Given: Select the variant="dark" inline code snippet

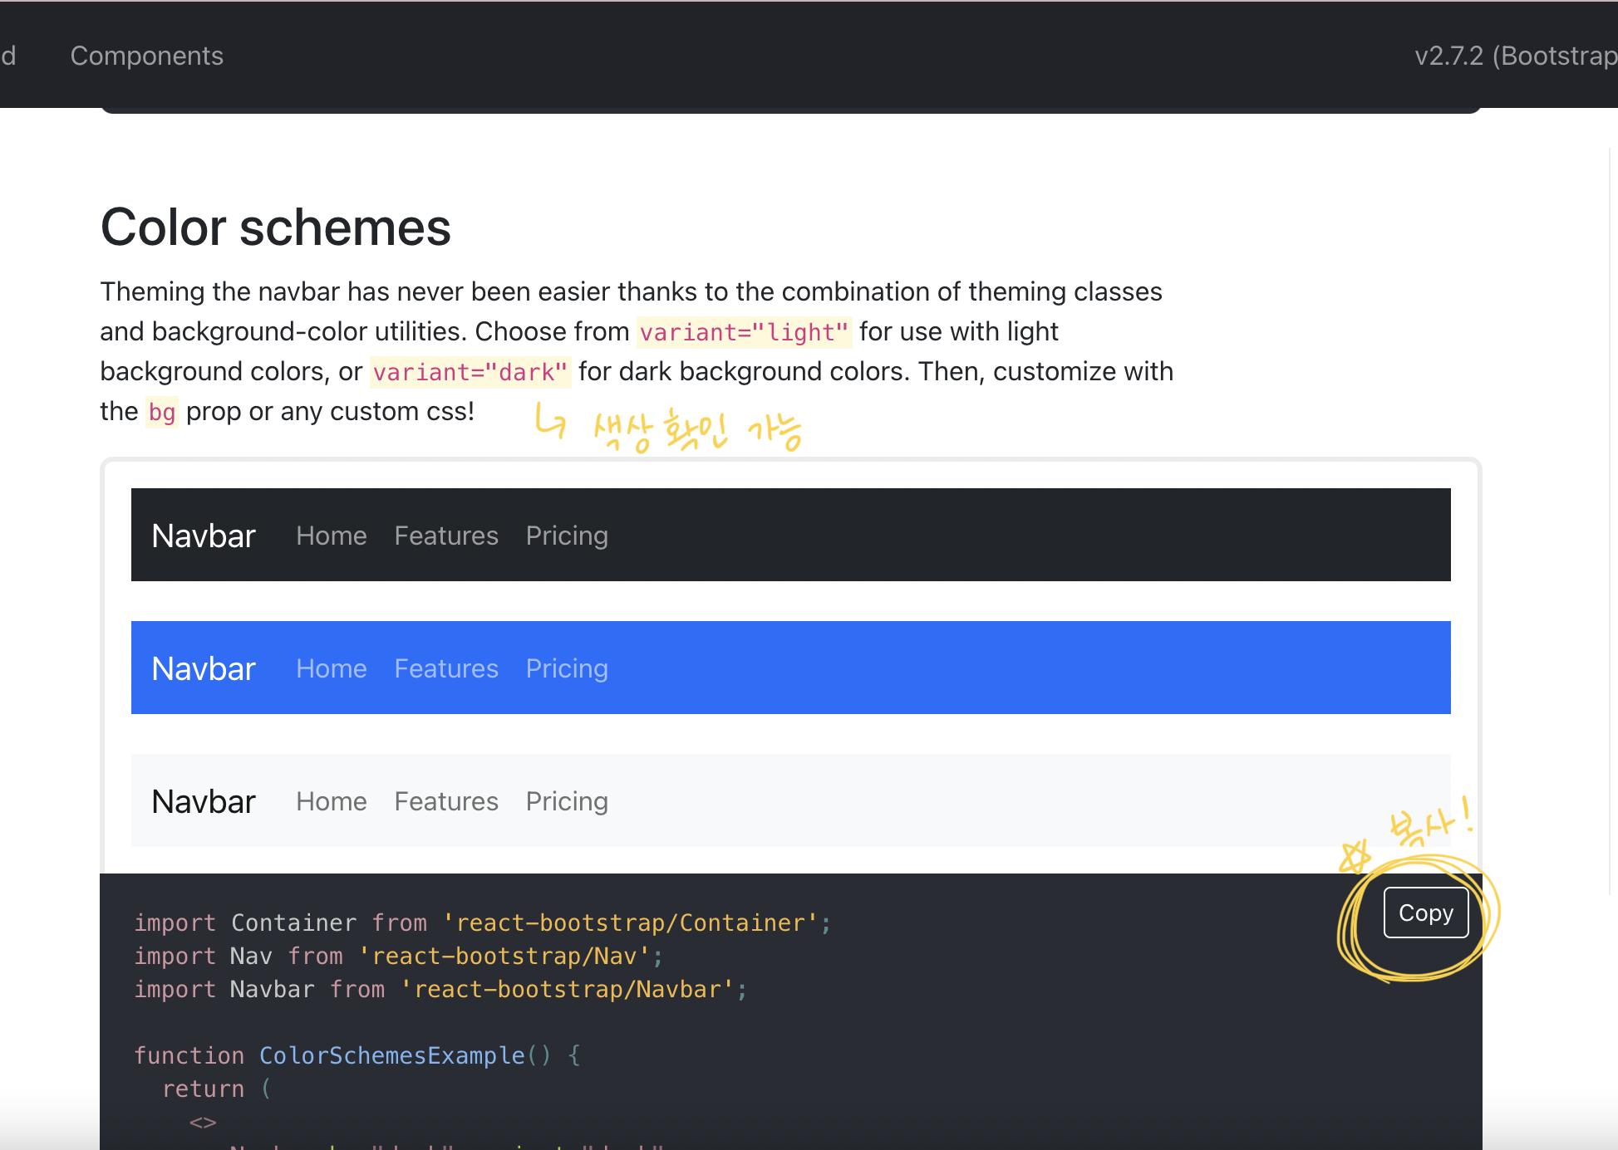Looking at the screenshot, I should pos(470,371).
